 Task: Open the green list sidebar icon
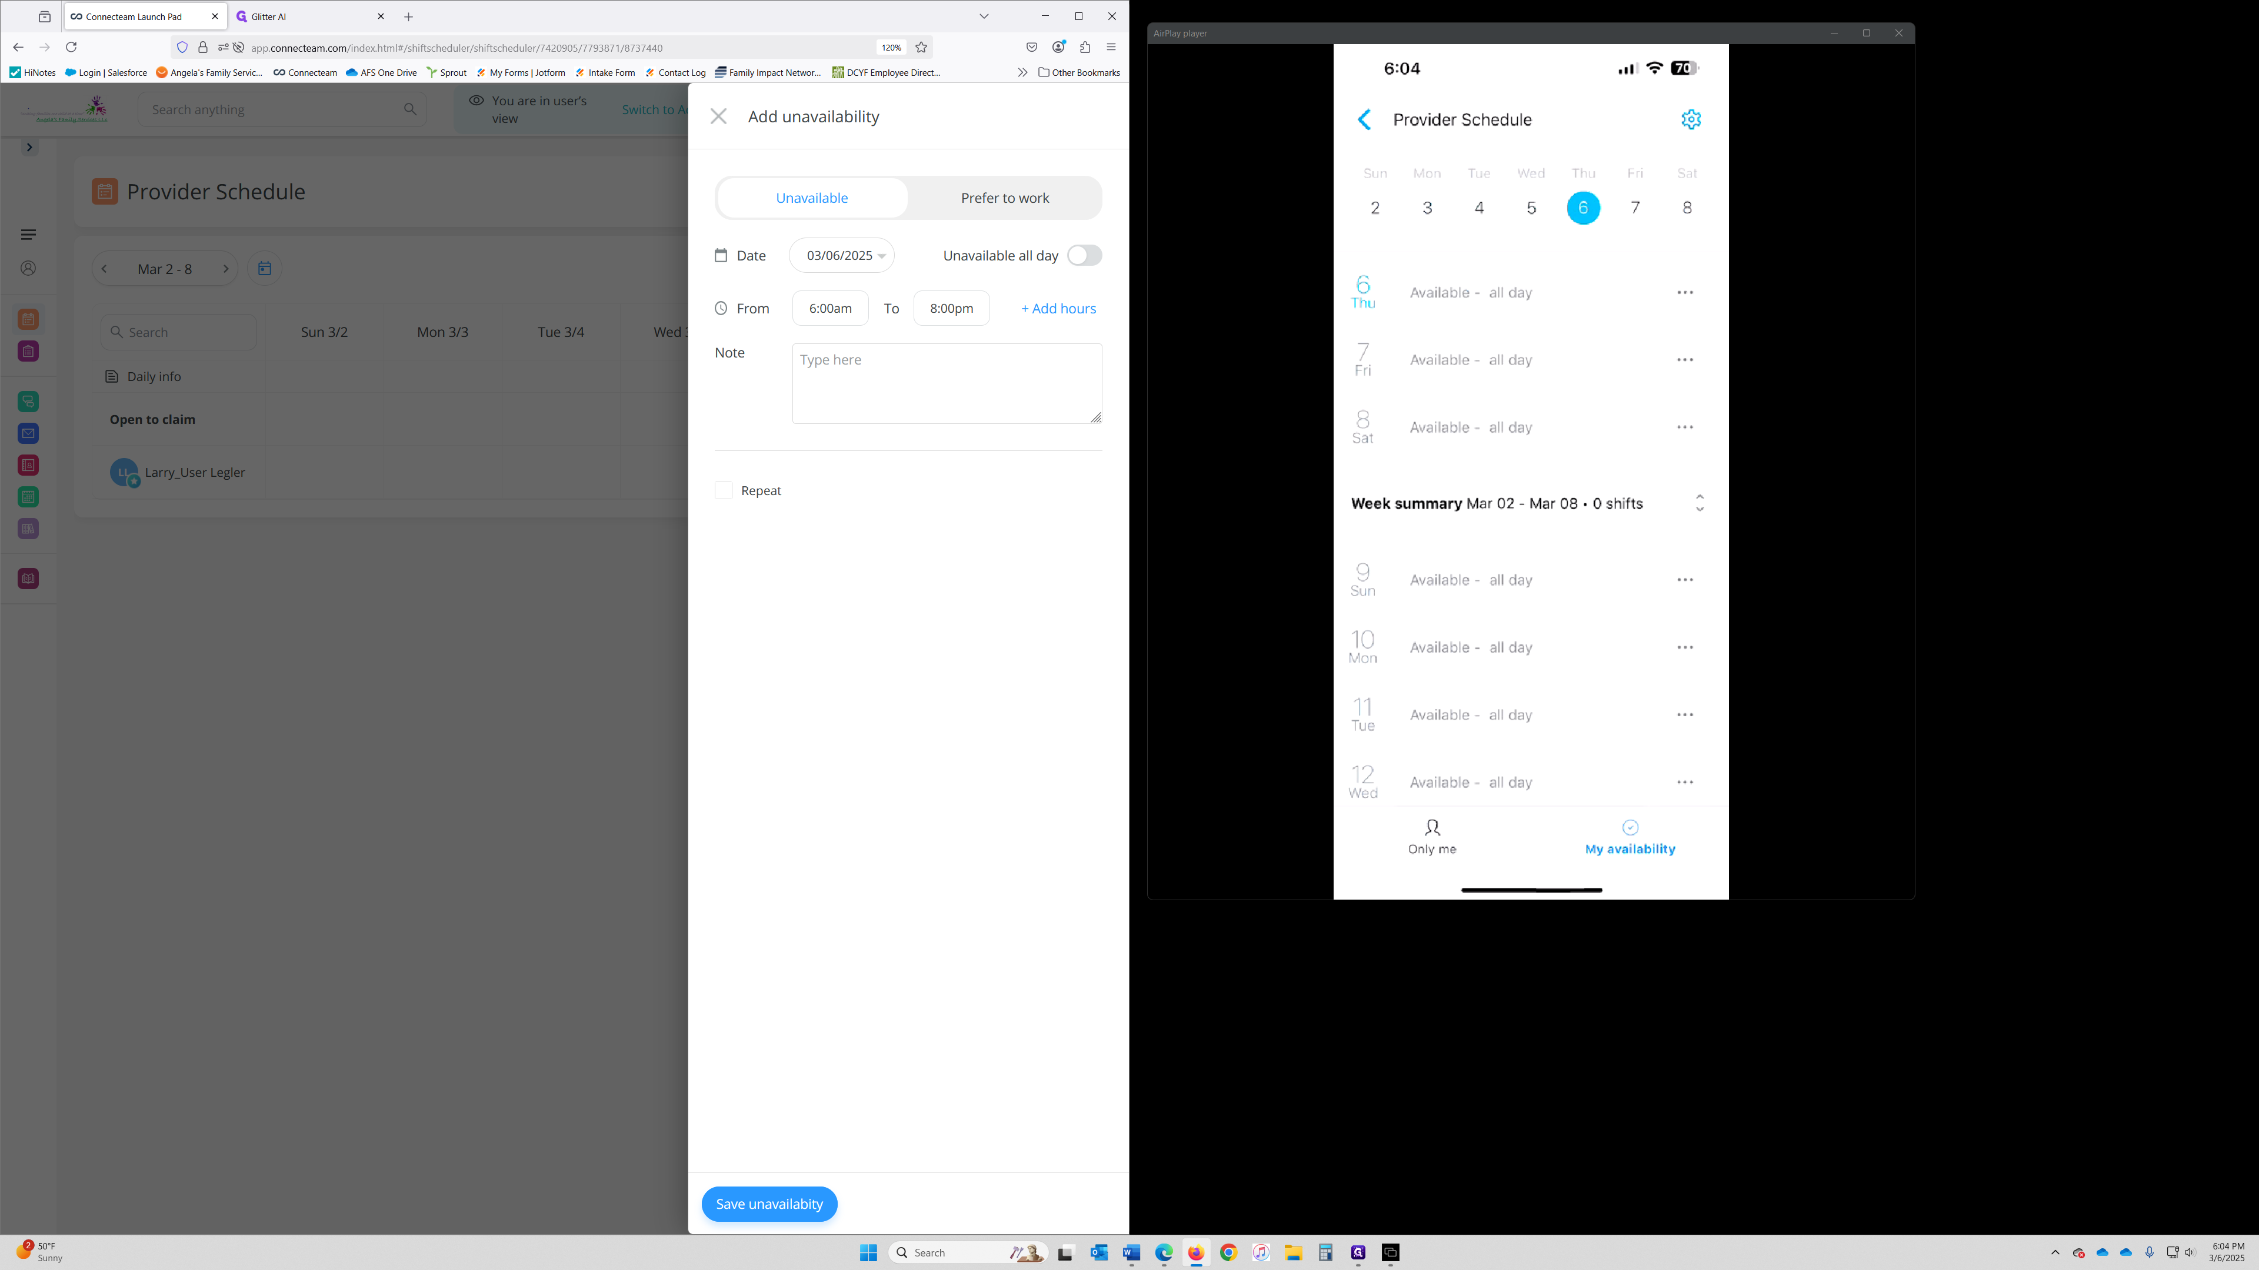(x=28, y=497)
